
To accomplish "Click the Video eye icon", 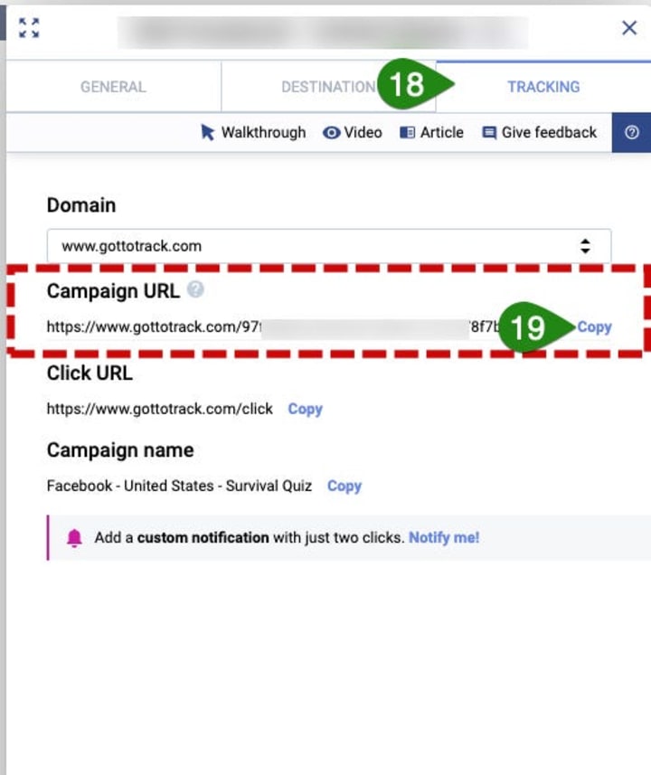I will [331, 132].
